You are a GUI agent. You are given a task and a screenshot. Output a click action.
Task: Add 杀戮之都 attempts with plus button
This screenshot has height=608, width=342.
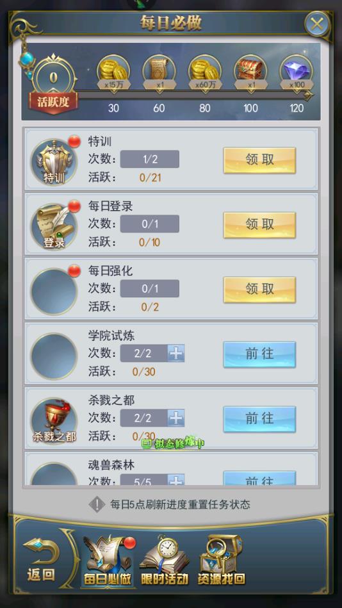pyautogui.click(x=176, y=418)
